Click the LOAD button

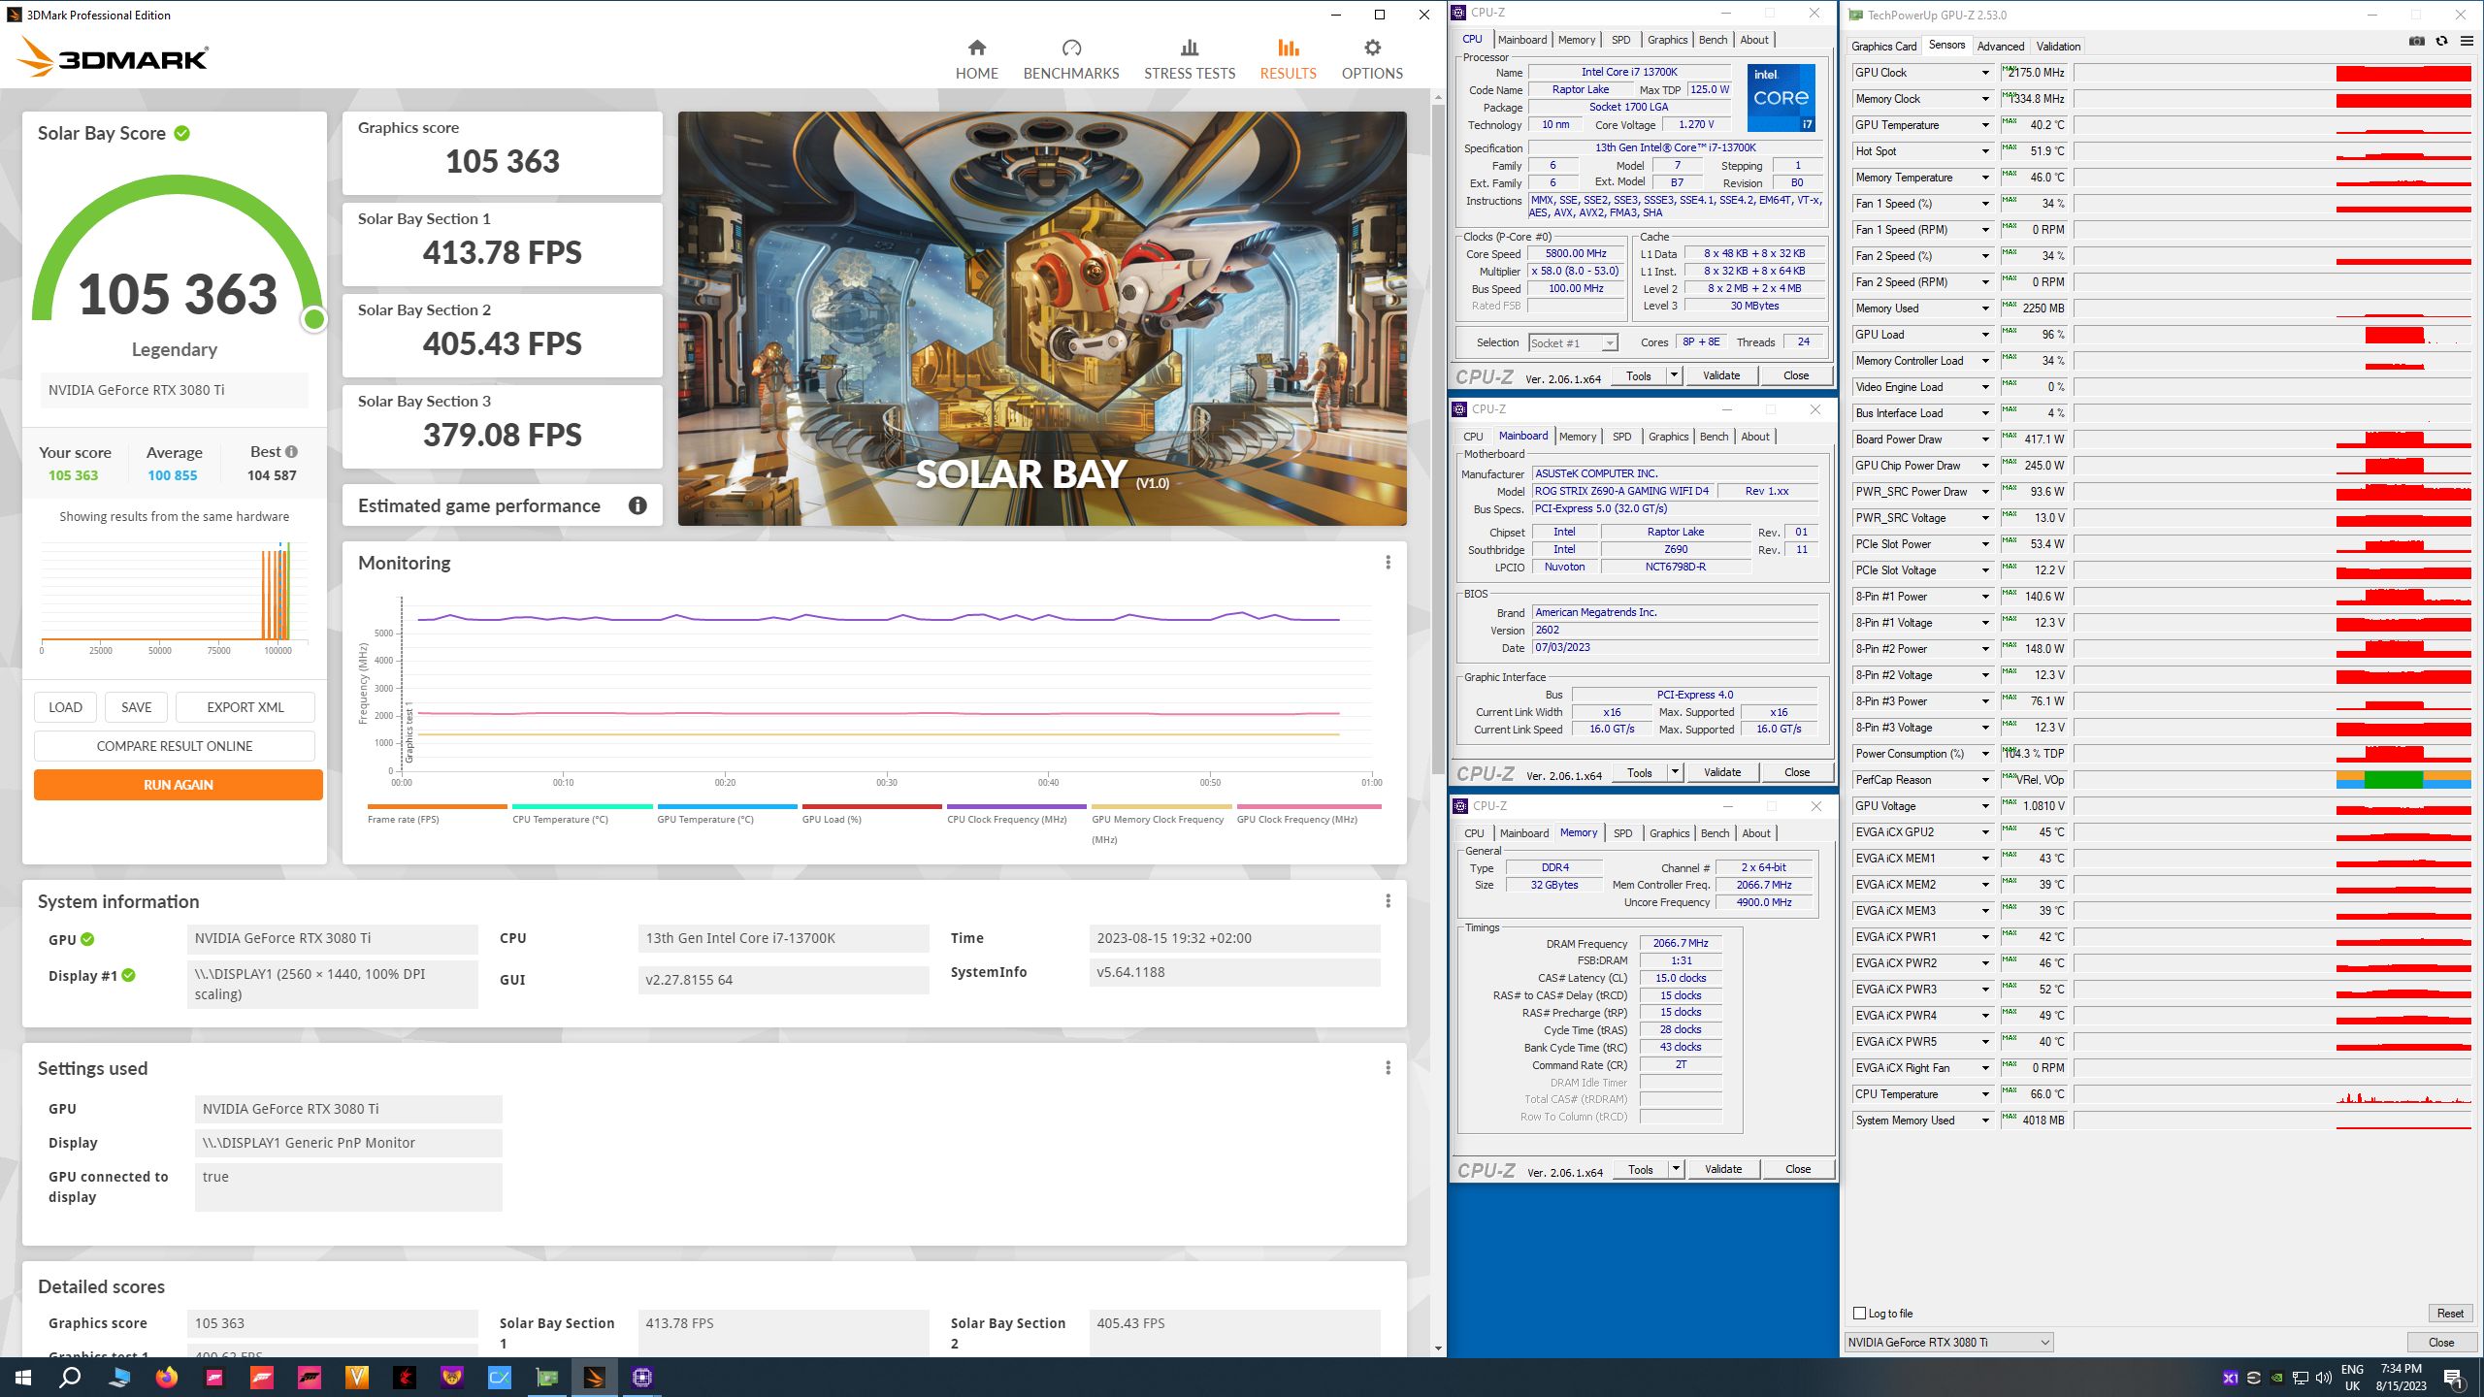(65, 707)
